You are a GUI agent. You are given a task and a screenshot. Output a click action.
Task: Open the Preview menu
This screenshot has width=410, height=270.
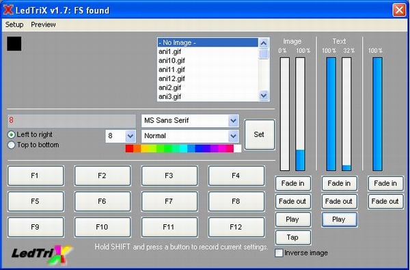(x=43, y=25)
